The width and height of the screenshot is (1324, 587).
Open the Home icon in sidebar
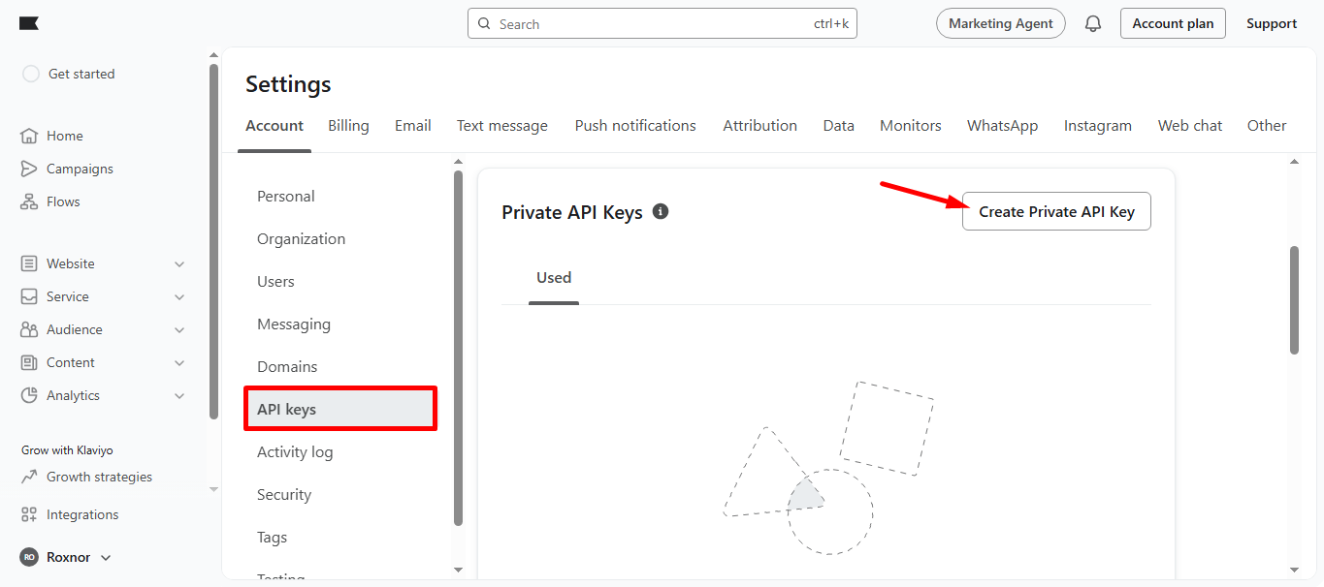coord(30,136)
